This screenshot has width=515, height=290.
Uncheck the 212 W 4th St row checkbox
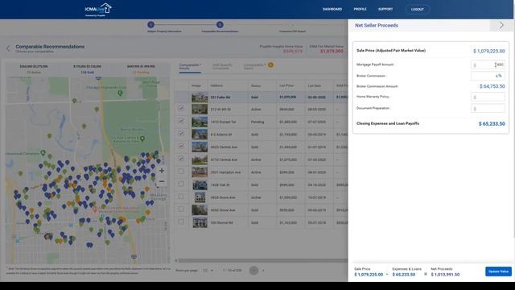(181, 108)
